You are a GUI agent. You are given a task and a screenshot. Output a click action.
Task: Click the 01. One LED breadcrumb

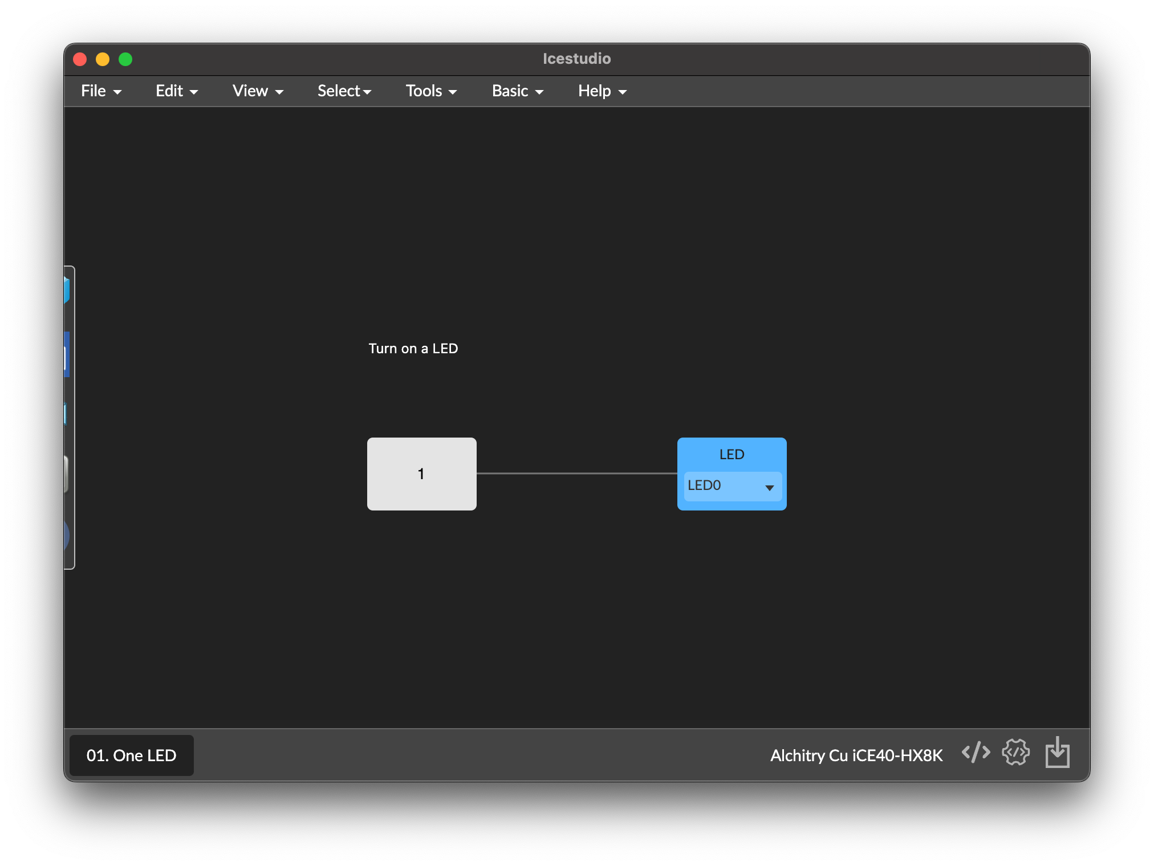131,755
